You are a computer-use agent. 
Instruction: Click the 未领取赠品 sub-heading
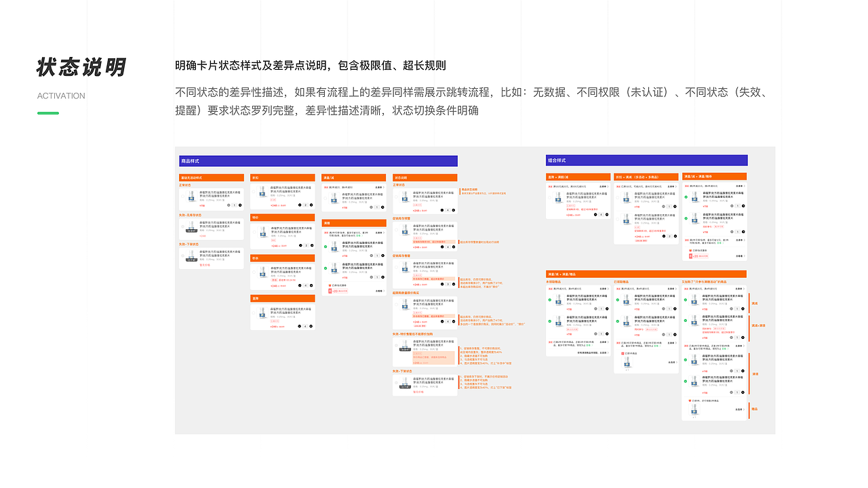tap(553, 282)
